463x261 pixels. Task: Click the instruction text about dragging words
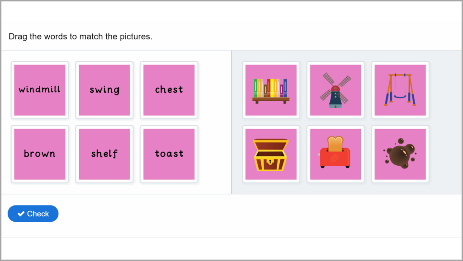80,37
